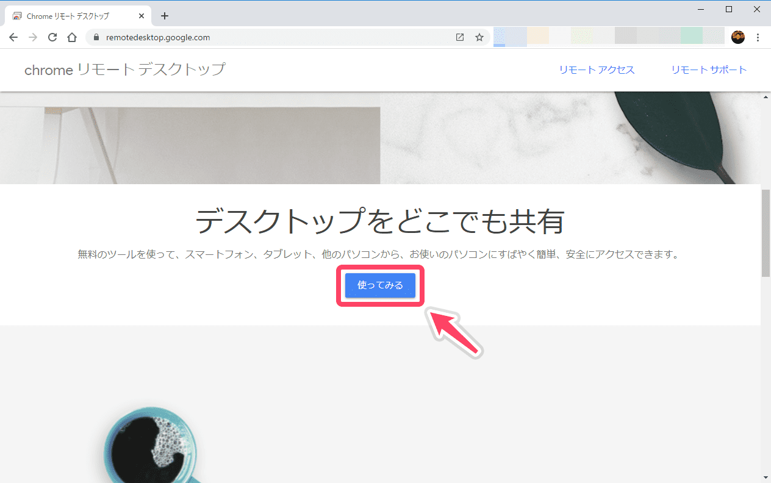The height and width of the screenshot is (483, 771).
Task: Reload the page with refresh icon
Action: 52,37
